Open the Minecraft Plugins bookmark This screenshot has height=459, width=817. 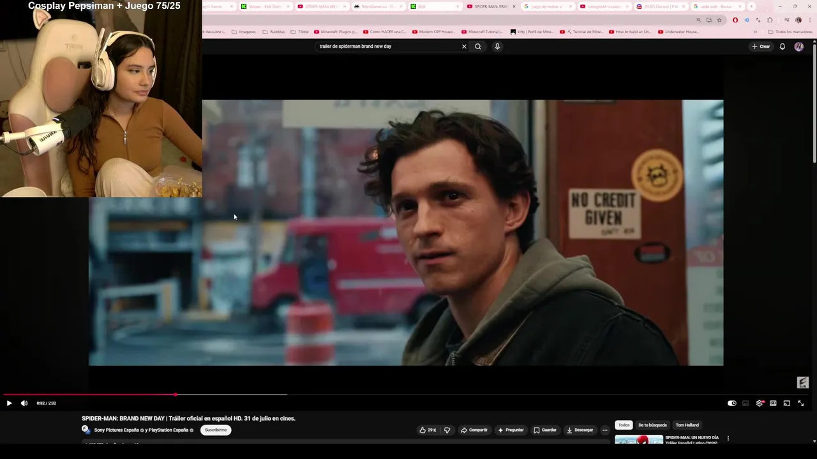coord(335,32)
